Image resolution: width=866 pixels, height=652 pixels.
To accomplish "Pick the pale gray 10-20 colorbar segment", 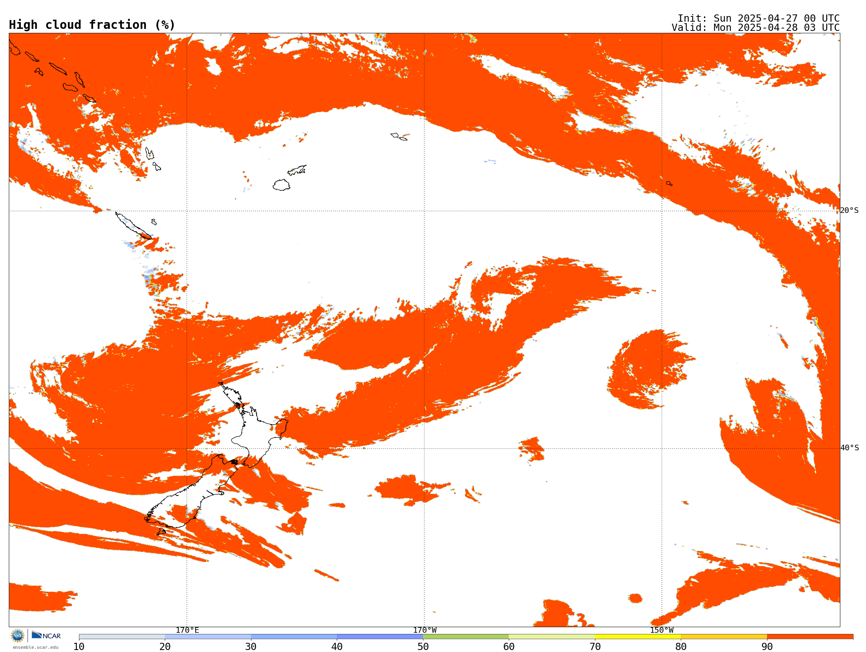I will coord(122,637).
